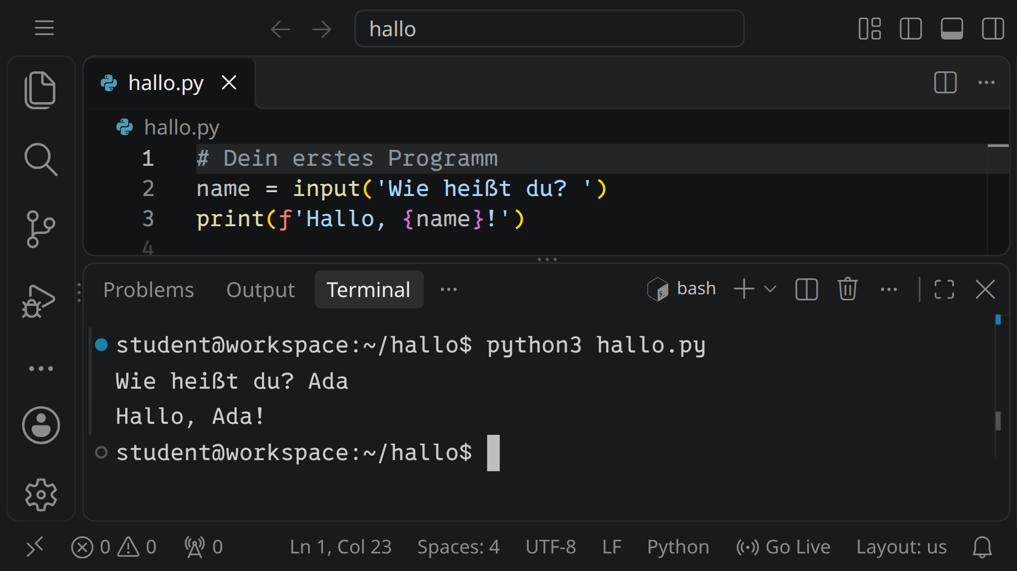Screen dimensions: 1017x571
Task: Open the Explorer view
Action: 41,90
